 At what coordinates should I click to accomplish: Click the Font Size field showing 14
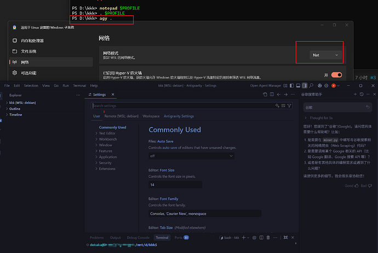click(175, 185)
